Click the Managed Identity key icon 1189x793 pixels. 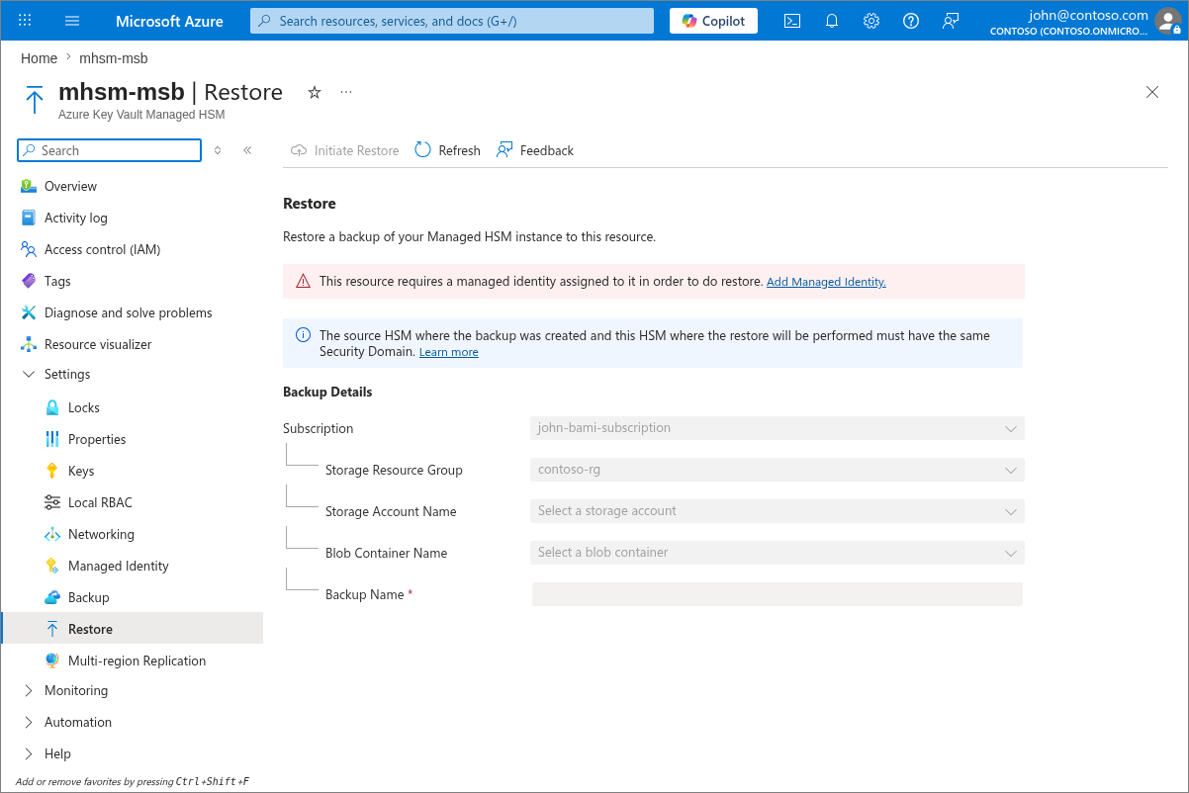click(52, 566)
